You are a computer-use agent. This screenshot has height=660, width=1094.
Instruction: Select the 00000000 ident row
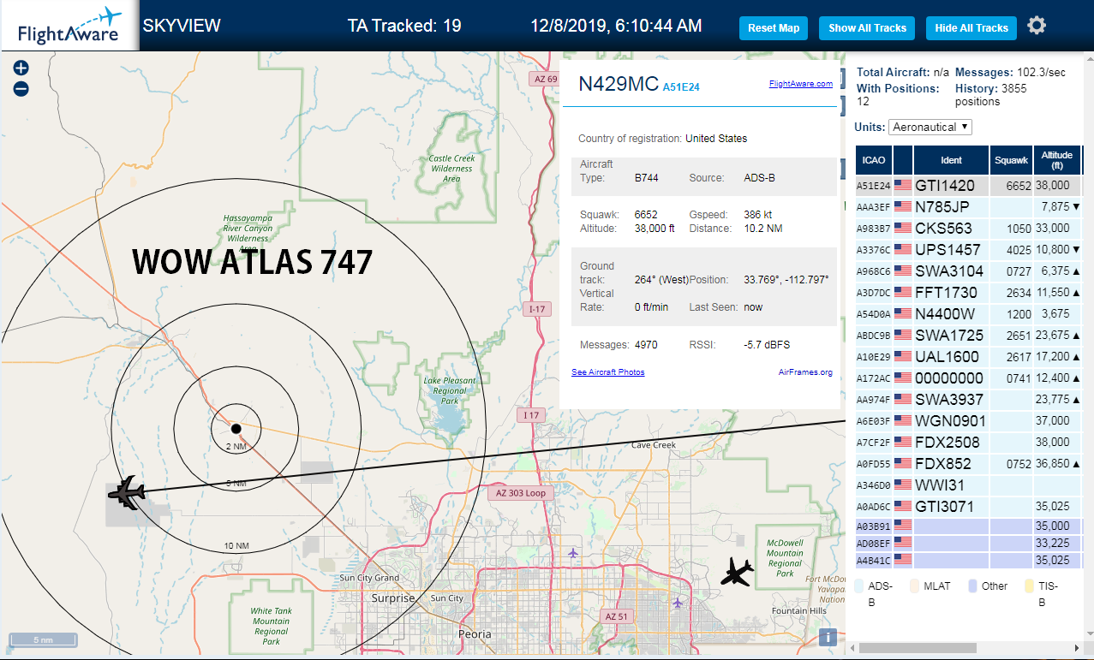coord(969,378)
